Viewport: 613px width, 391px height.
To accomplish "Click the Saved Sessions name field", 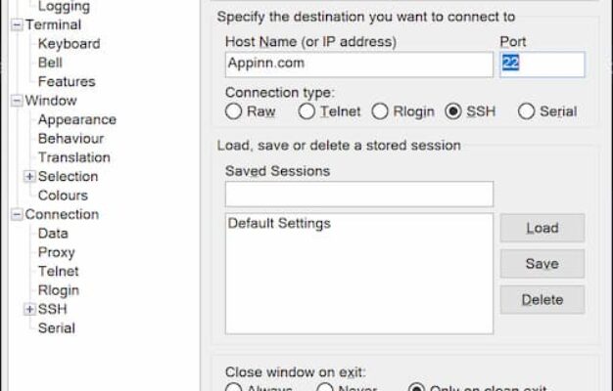I will [x=357, y=195].
